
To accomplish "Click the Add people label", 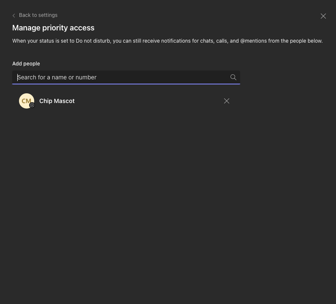I will 26,64.
